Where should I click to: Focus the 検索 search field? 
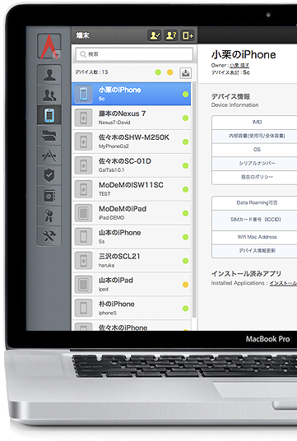tap(134, 54)
